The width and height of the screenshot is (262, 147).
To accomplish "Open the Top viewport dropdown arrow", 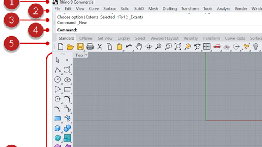I will pos(86,55).
